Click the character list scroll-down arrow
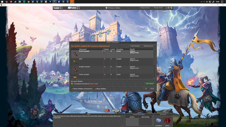The height and width of the screenshot is (127, 226). coord(154,78)
